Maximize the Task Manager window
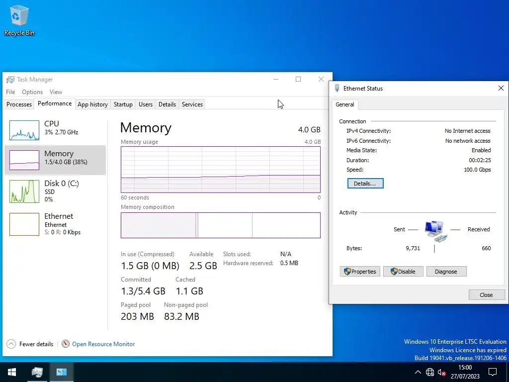This screenshot has width=509, height=382. (298, 79)
